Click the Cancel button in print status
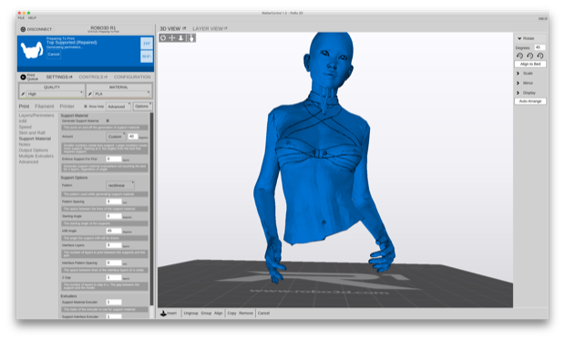 click(x=54, y=55)
